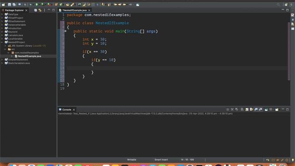Click Clear Console icon

(x=242, y=109)
